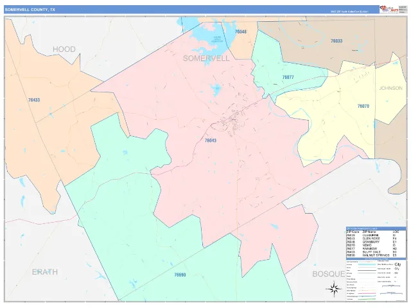Click the 76048 ZIP code label

[240, 31]
